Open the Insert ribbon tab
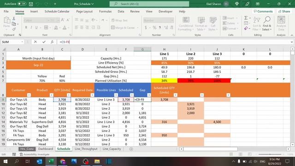 click(x=34, y=12)
